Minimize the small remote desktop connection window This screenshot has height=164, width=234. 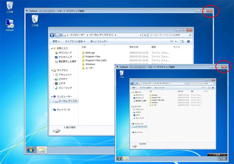pos(212,67)
